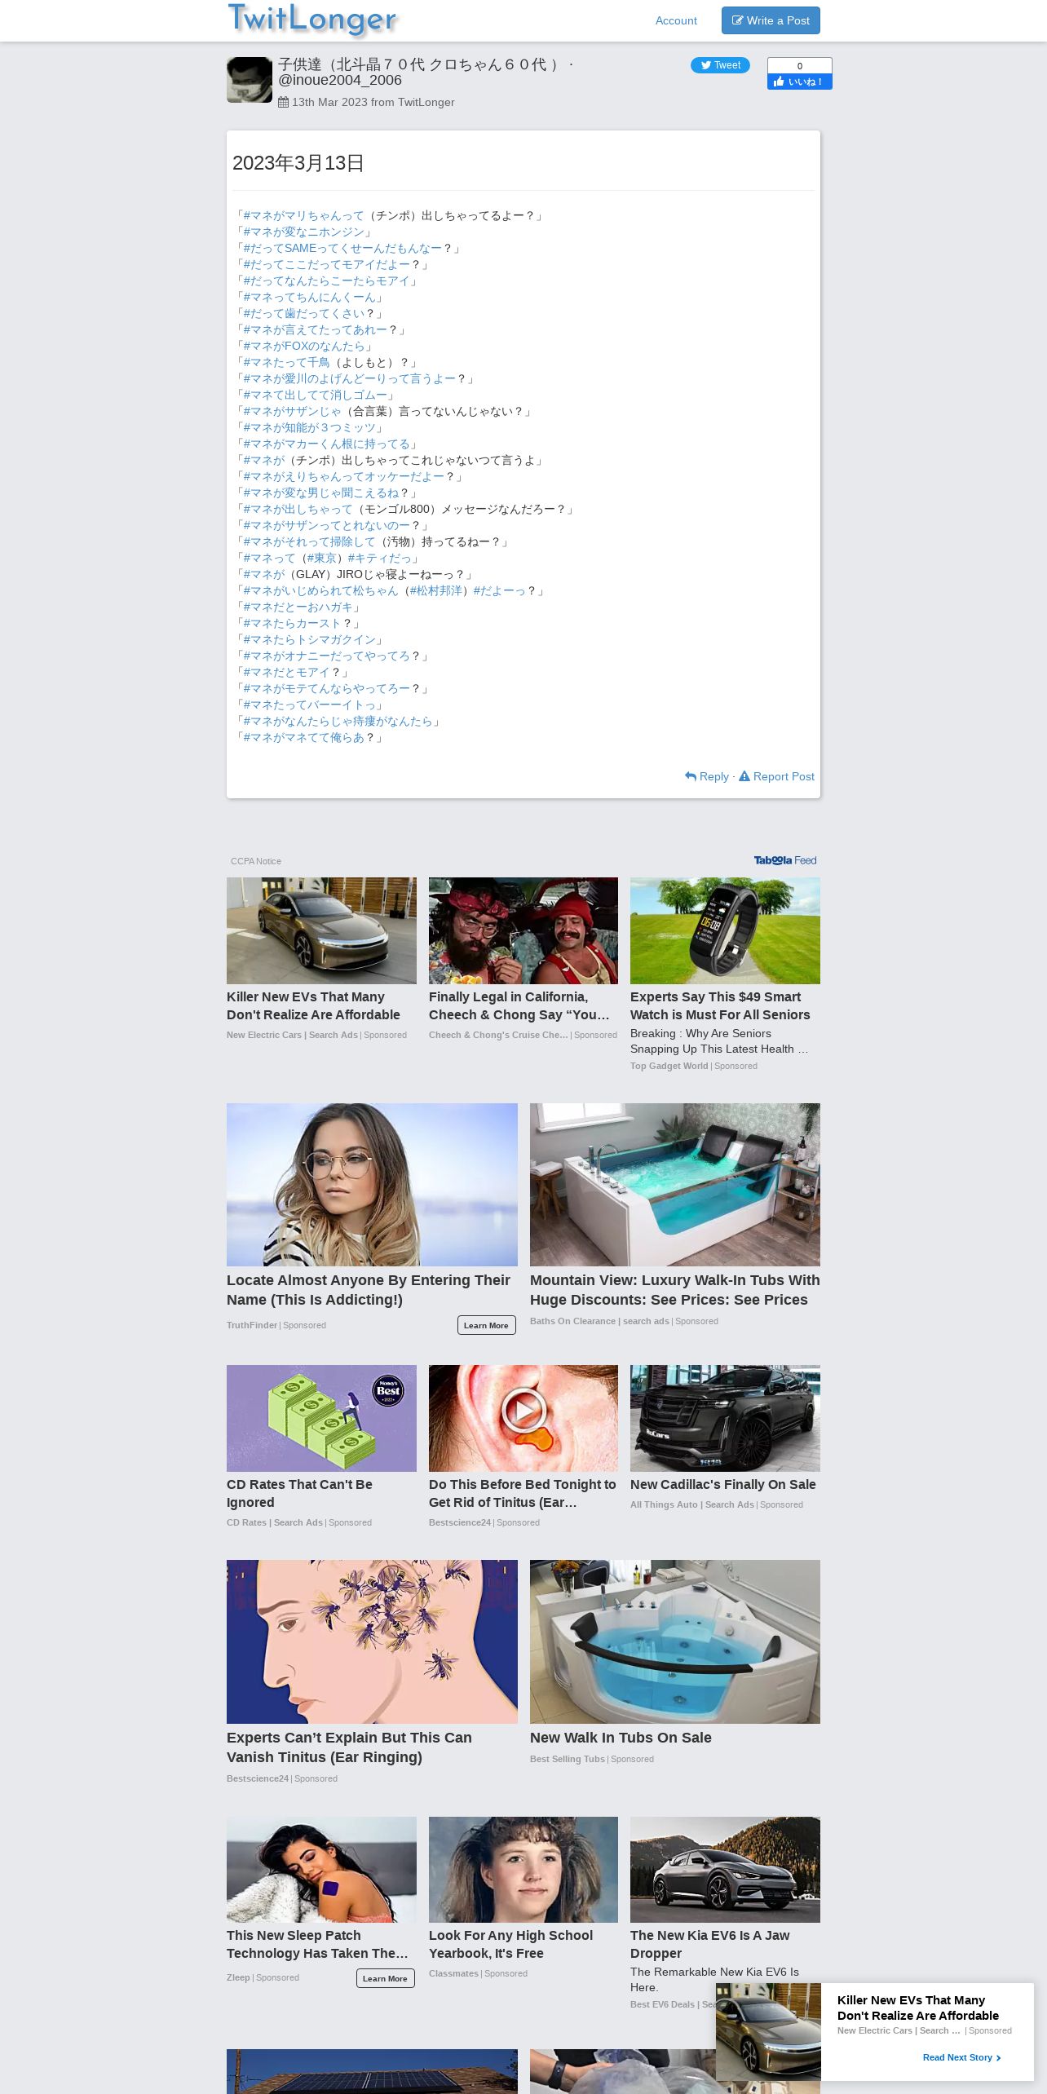Open hashtag #マネってちんにんくーん
The height and width of the screenshot is (2094, 1047).
point(309,297)
